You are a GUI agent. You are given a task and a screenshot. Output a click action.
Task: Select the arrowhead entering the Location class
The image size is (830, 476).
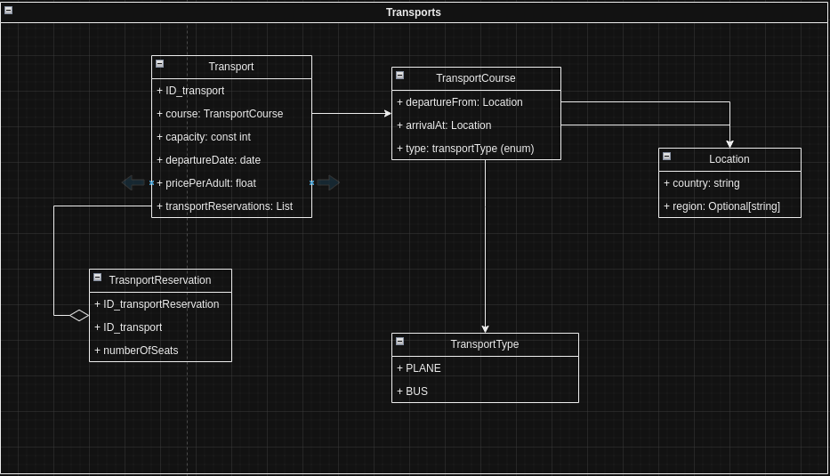click(729, 144)
